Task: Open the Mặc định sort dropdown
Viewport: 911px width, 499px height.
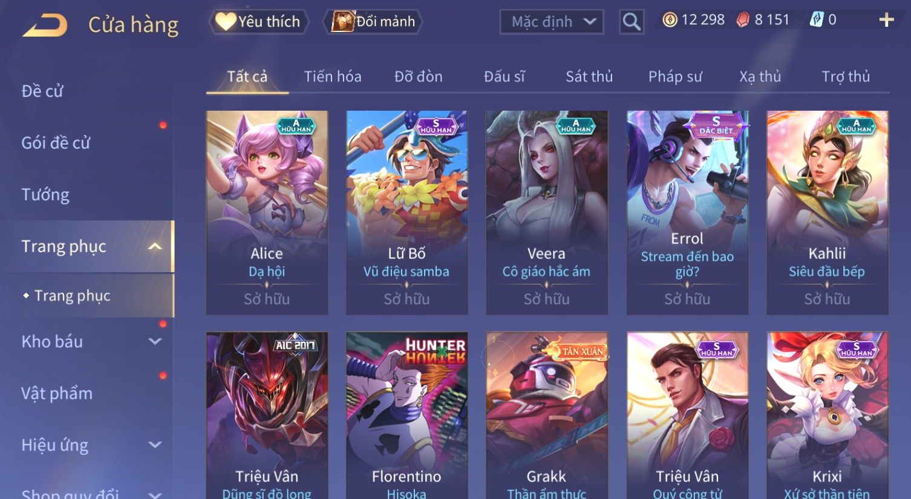Action: (552, 22)
